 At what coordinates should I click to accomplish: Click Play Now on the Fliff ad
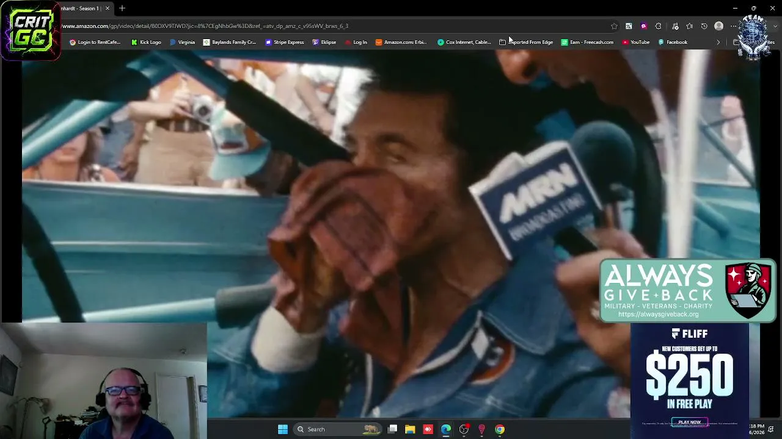[x=689, y=422]
